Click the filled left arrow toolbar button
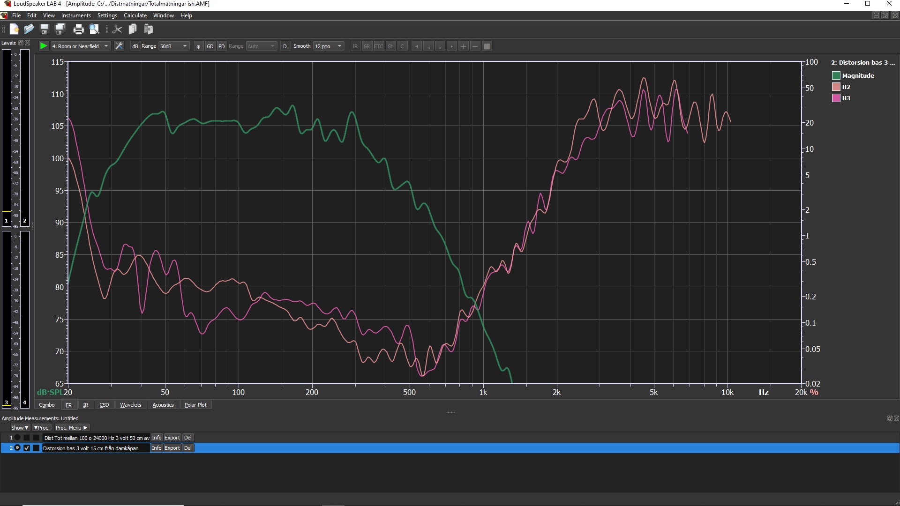 point(417,46)
